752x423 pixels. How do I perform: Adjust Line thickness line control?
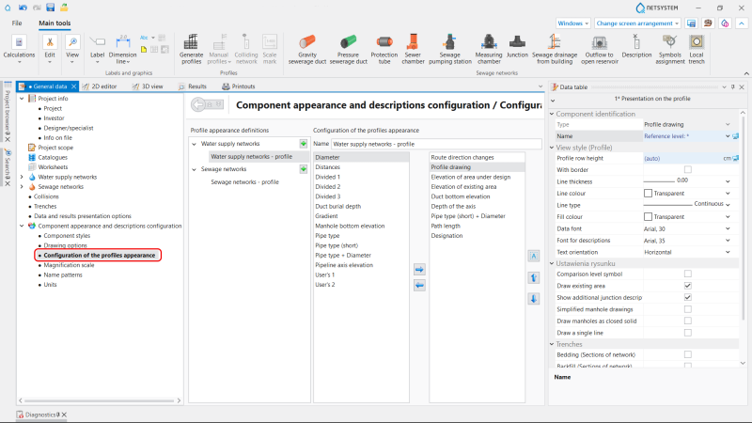click(x=659, y=181)
